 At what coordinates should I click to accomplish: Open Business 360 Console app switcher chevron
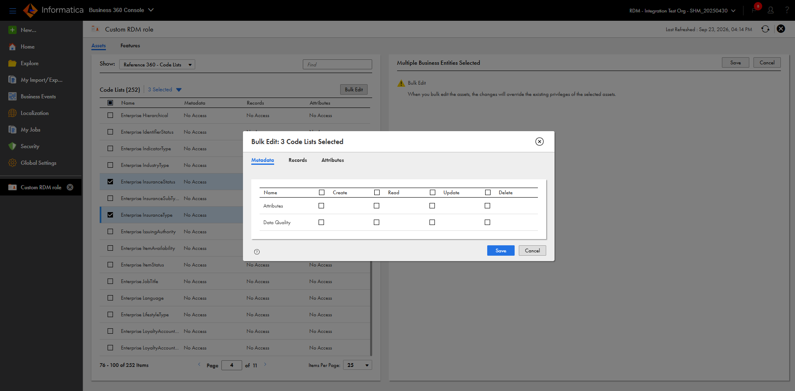click(x=151, y=10)
